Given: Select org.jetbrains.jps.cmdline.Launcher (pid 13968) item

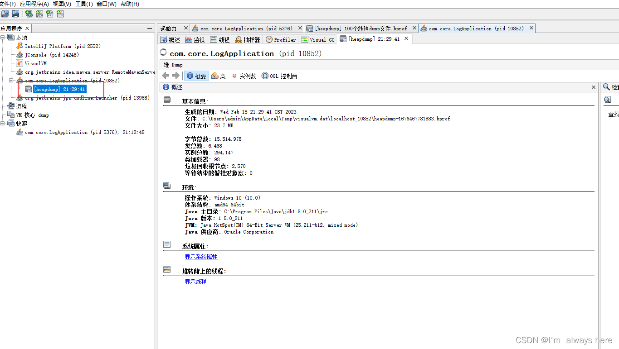Looking at the screenshot, I should (x=87, y=98).
